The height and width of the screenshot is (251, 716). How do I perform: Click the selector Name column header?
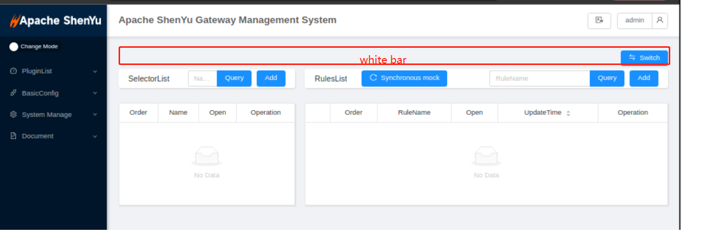178,113
